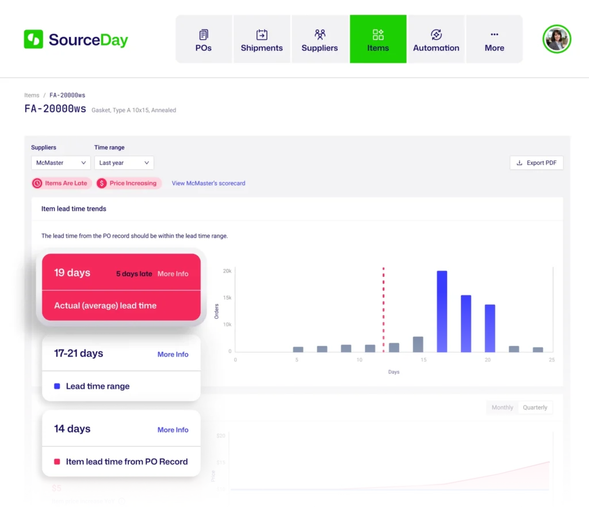Open the More menu tab
589x508 pixels.
494,39
